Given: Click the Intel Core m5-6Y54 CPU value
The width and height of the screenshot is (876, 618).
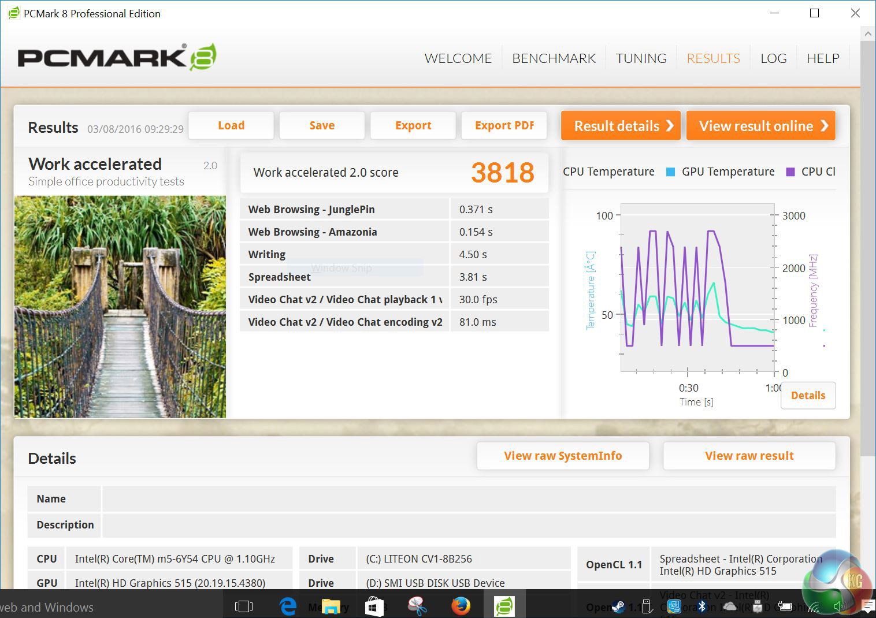Looking at the screenshot, I should (175, 559).
